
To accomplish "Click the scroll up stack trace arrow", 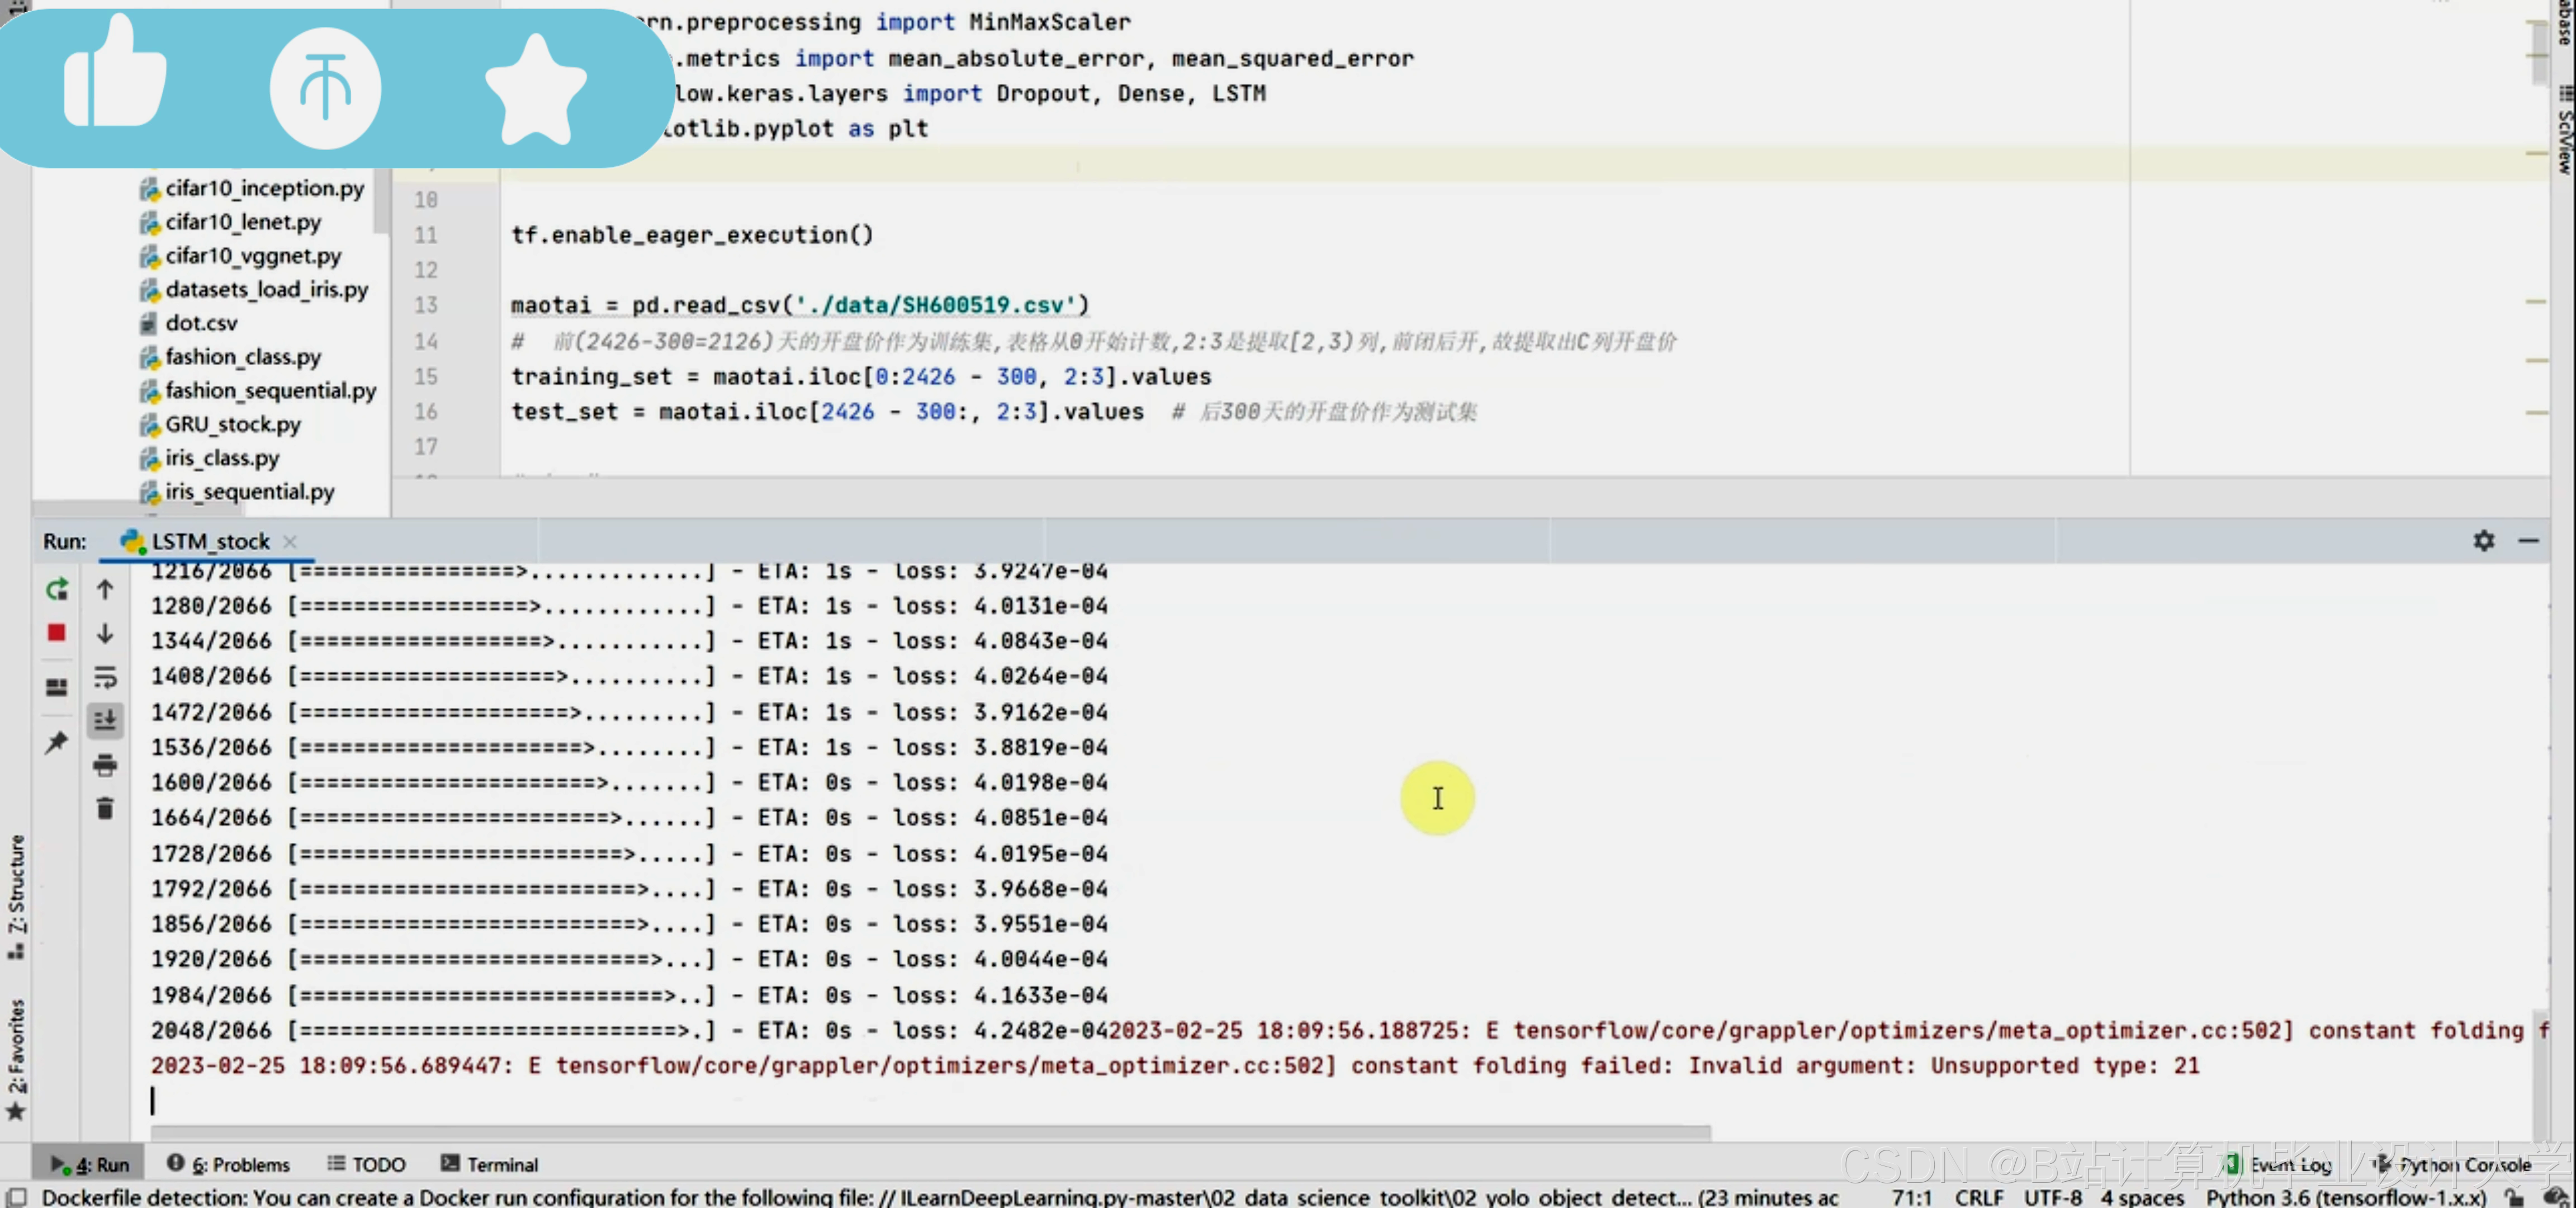I will 105,590.
